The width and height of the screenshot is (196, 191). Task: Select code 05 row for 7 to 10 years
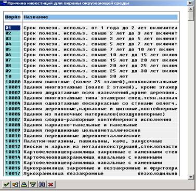92,49
